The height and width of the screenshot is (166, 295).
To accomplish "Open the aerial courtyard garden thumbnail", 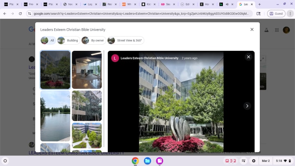I will point(87,135).
